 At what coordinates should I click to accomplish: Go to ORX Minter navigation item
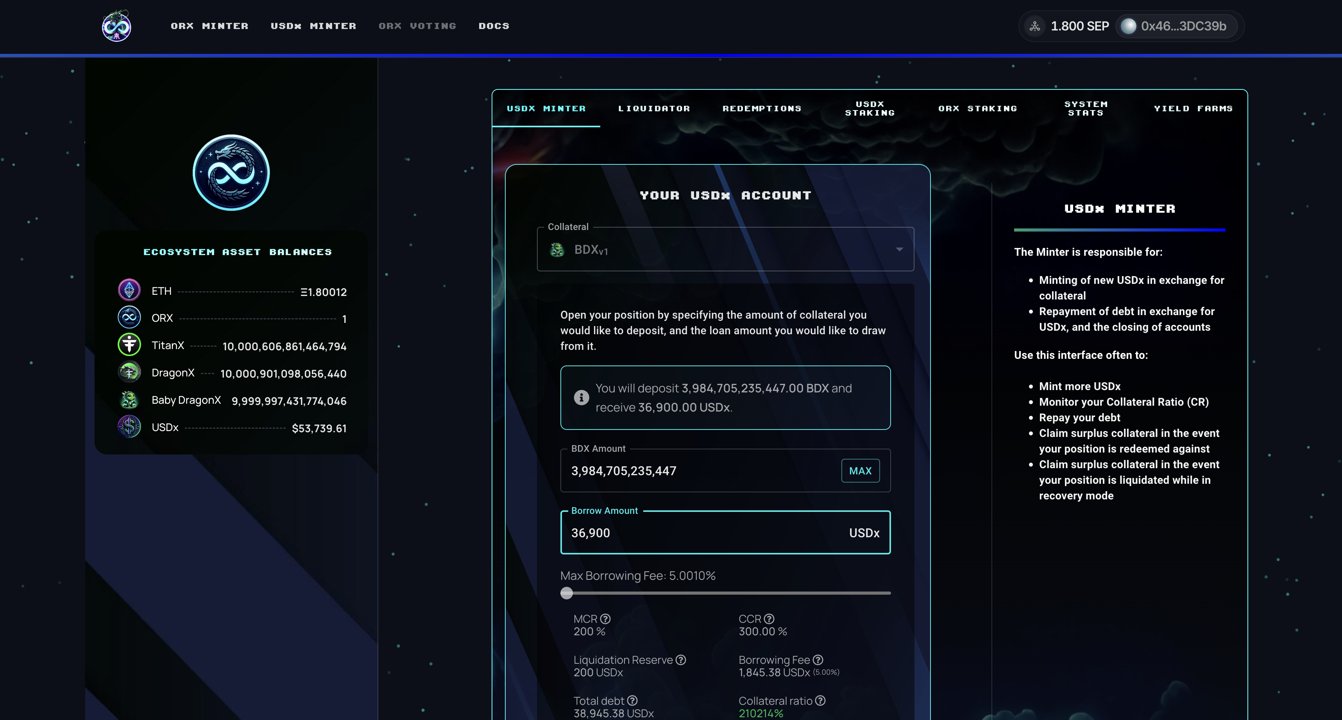coord(209,26)
